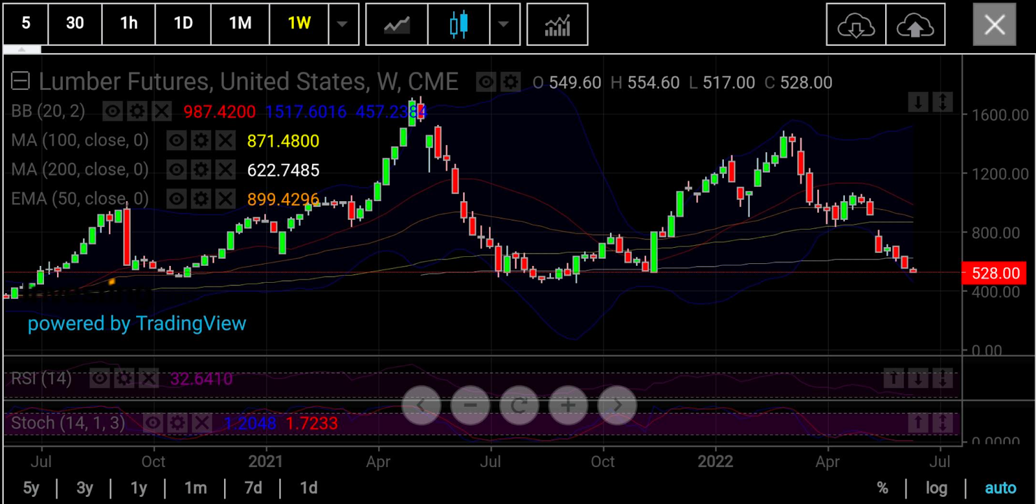Viewport: 1036px width, 504px height.
Task: Set date range to 1d
Action: coord(309,488)
